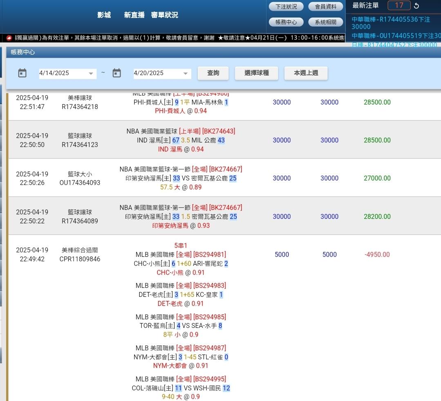The image size is (441, 401).
Task: Go to the 新直播 nav item
Action: tap(134, 15)
